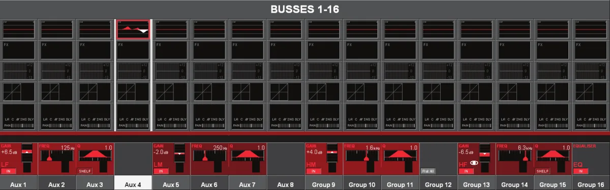Open the Group 9 FX slot
Screen dimensions: 610x190
(324, 51)
